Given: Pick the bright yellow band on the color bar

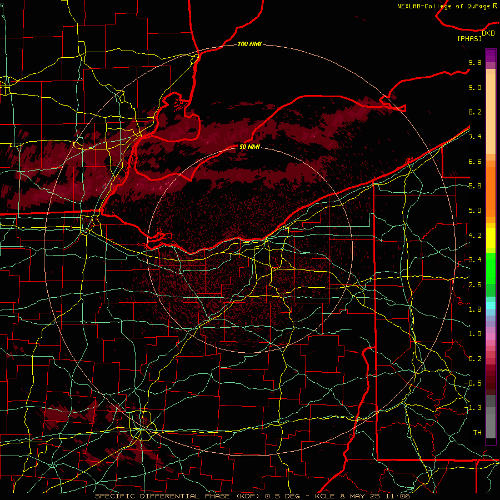Looking at the screenshot, I should point(491,238).
